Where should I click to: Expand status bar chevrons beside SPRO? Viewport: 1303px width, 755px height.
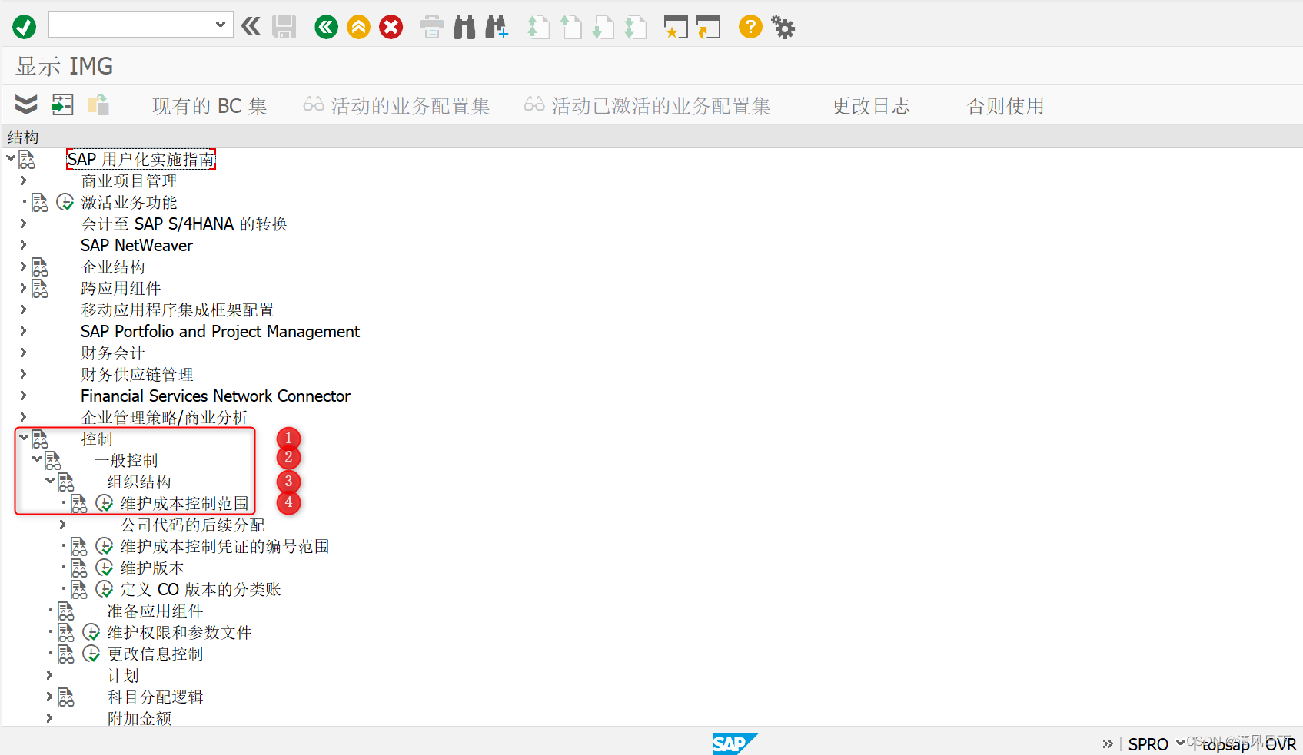[1107, 743]
